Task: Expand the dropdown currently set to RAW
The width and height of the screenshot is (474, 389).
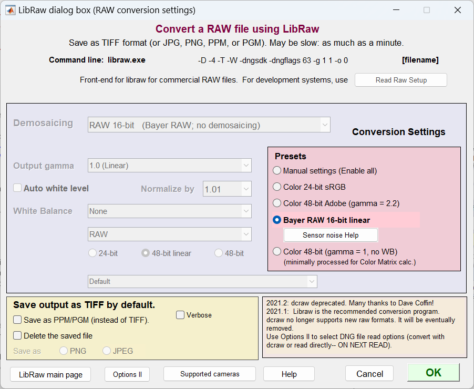Action: (170, 234)
